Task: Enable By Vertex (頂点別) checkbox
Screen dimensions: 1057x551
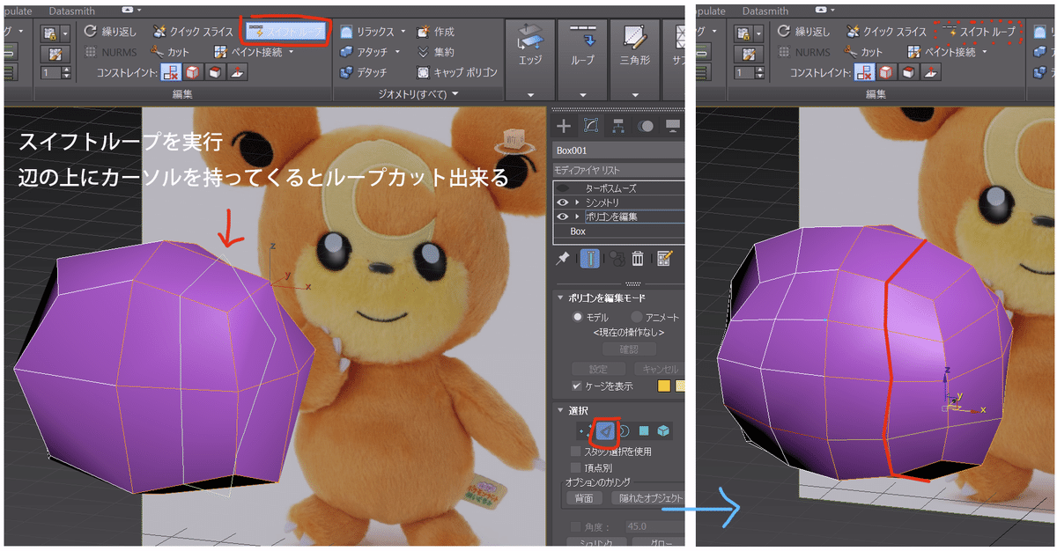Action: tap(576, 467)
